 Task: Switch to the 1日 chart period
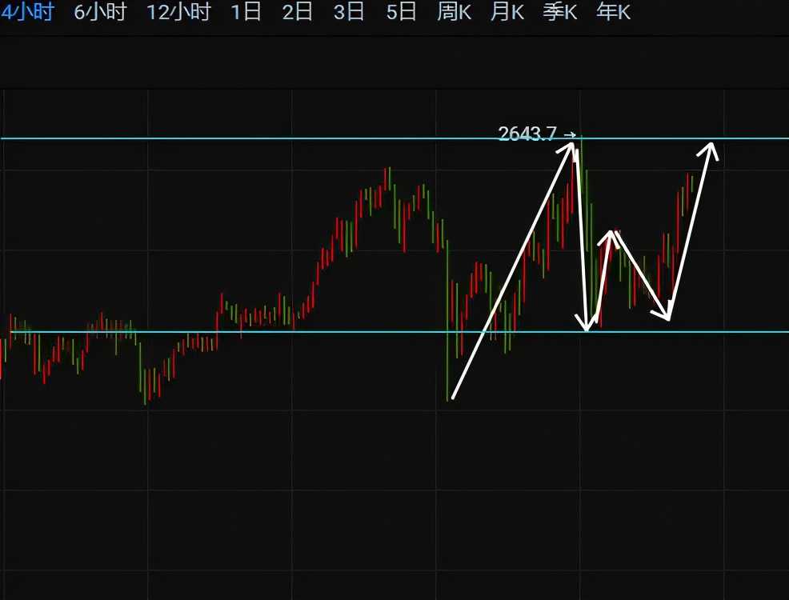tap(246, 13)
